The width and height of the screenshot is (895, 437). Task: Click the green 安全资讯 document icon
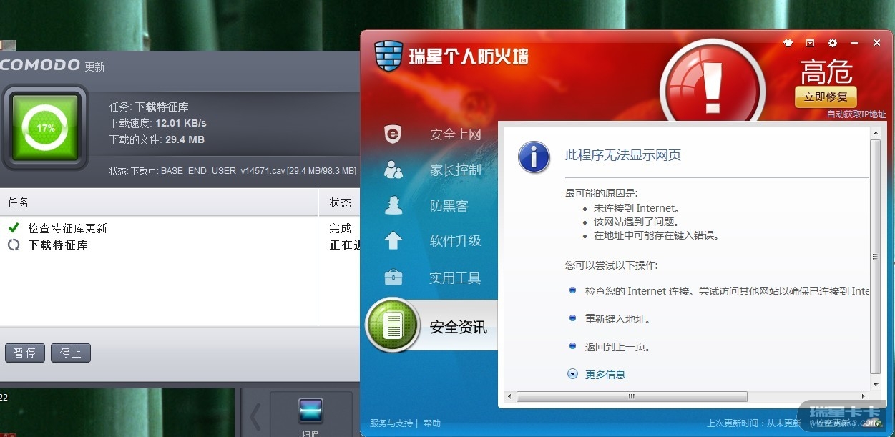[x=392, y=325]
